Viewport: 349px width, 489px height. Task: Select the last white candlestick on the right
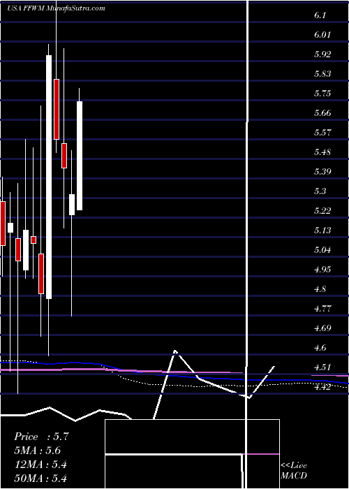coord(80,156)
